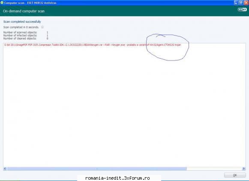The image size is (249, 181).
Task: Click 'Number of infected objects' label
Action: [20, 36]
